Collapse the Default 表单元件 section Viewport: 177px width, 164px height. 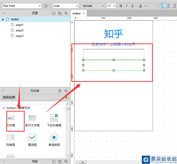(3, 108)
